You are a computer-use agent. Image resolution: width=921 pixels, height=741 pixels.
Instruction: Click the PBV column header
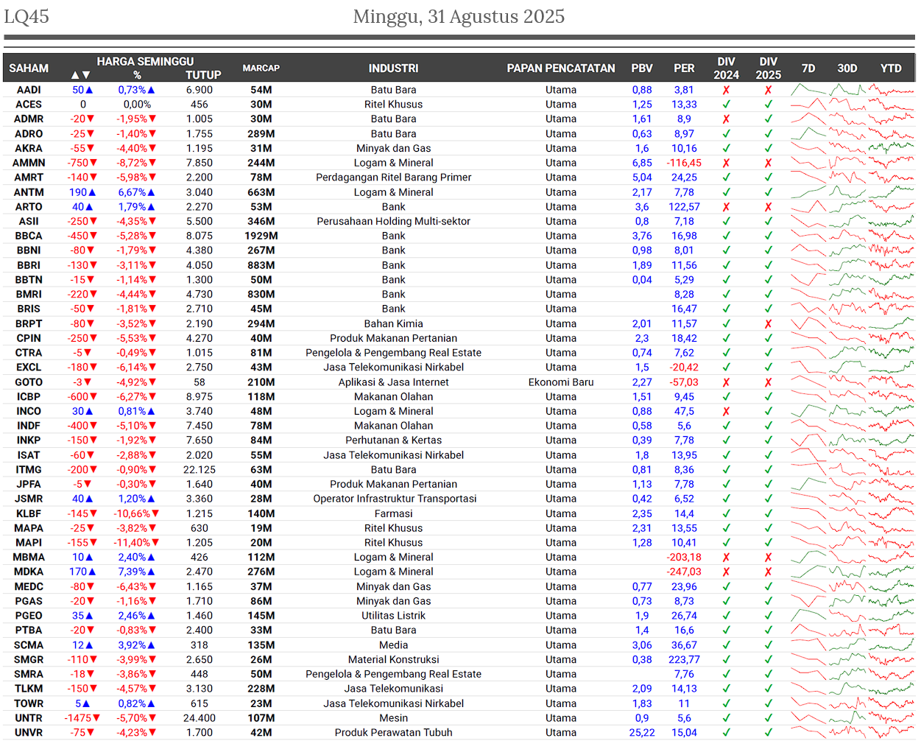642,69
